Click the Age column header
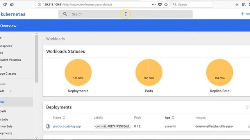This screenshot has height=140, width=250. point(168,117)
